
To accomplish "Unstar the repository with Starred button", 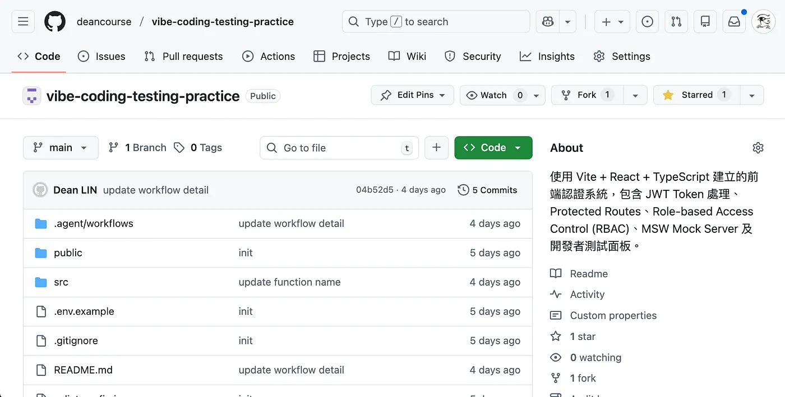I will 697,95.
